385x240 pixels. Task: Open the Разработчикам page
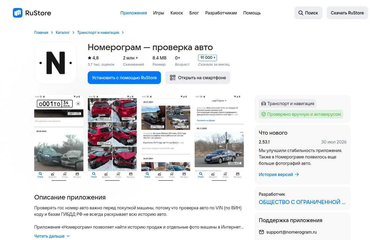coord(221,13)
